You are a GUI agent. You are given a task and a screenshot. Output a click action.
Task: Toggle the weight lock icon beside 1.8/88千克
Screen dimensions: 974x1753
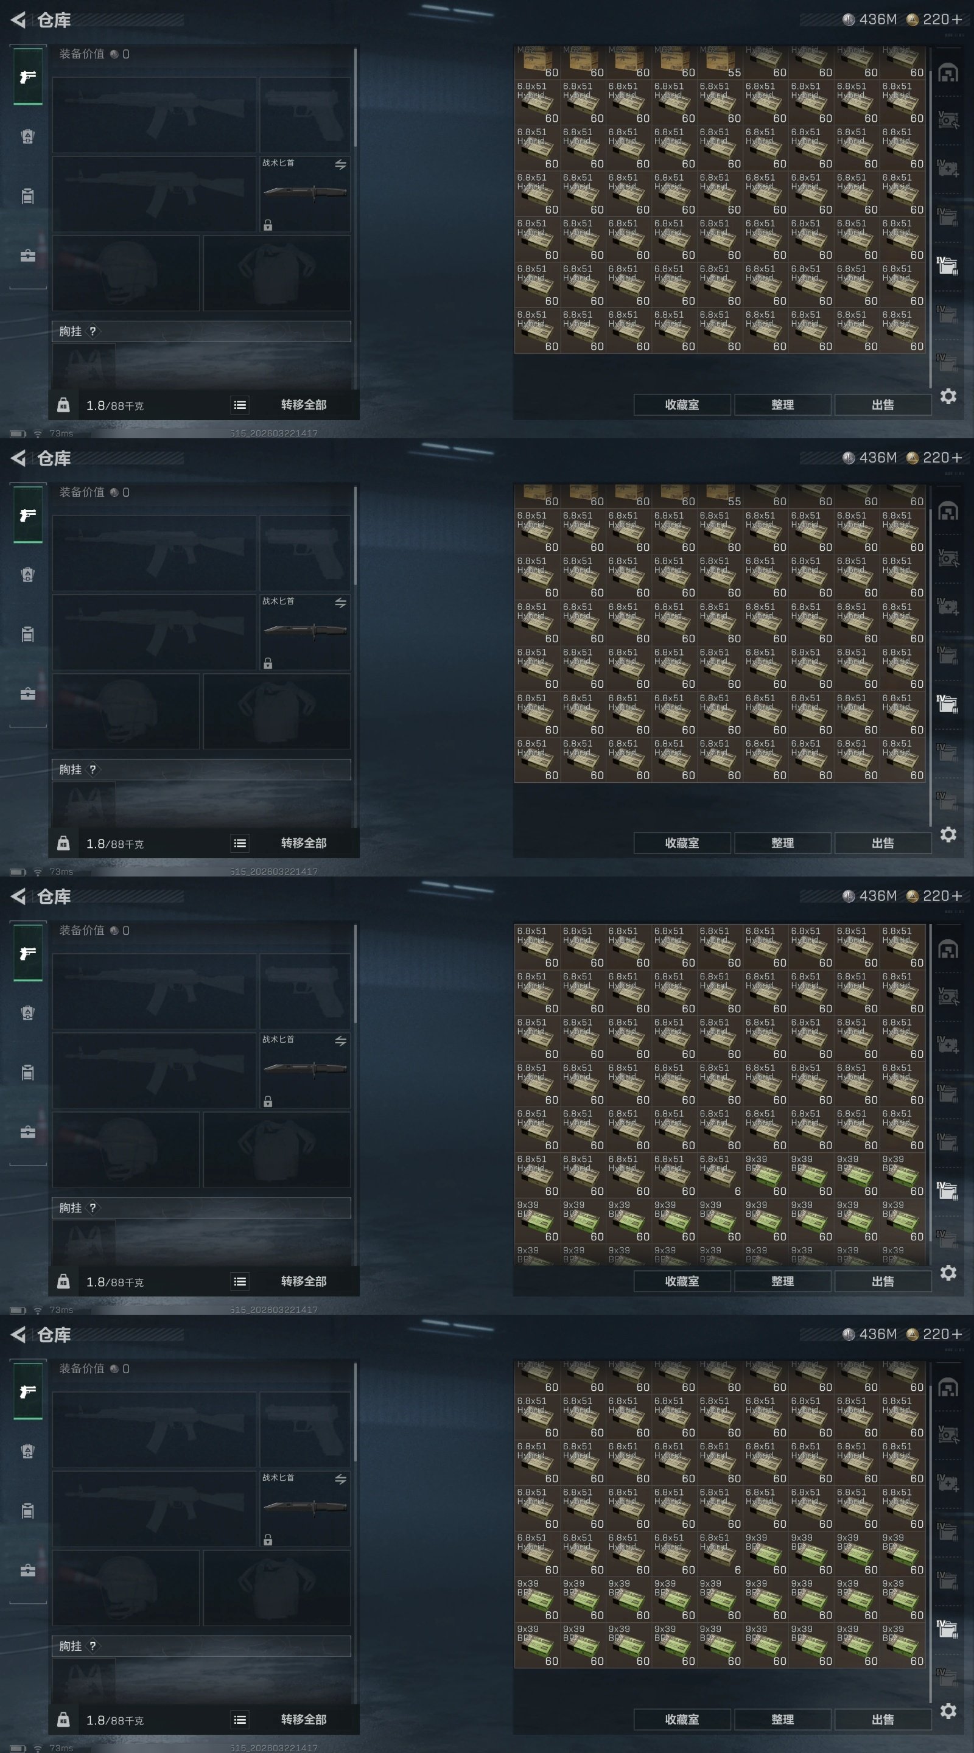point(63,405)
